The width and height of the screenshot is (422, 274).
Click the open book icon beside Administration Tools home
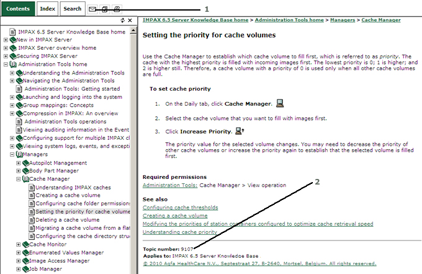pos(13,65)
